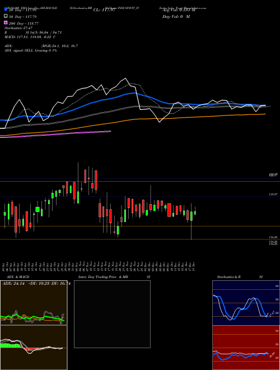Click the 'ADX: 24.14 +DY: 10.23 -DY: 16.74' readout
Screen dimensions: 280x370
pos(36,284)
